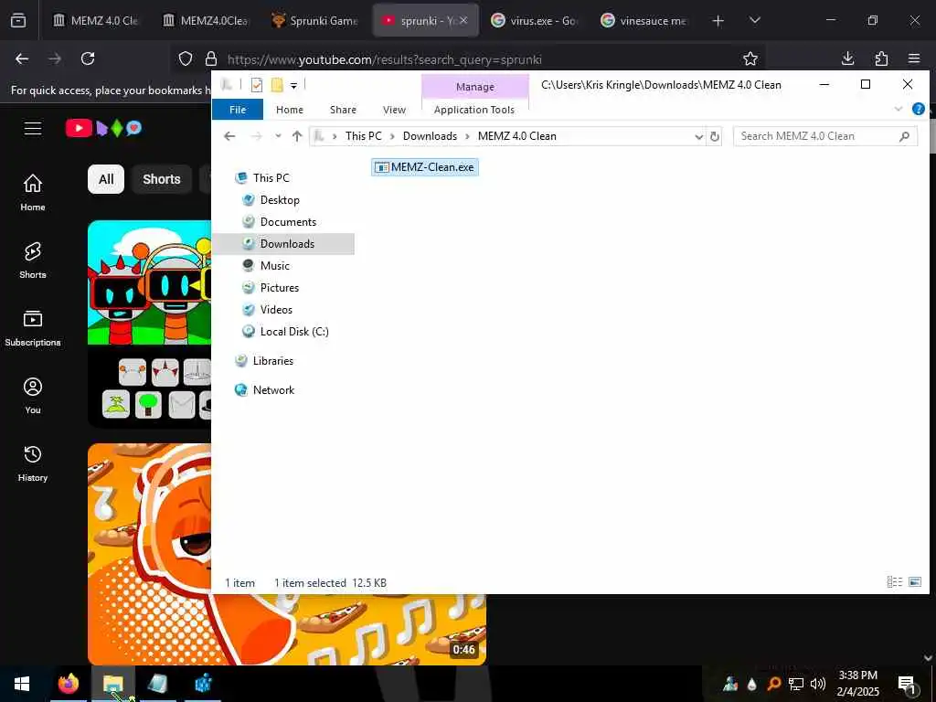936x702 pixels.
Task: Go back in File Explorer
Action: pos(229,136)
